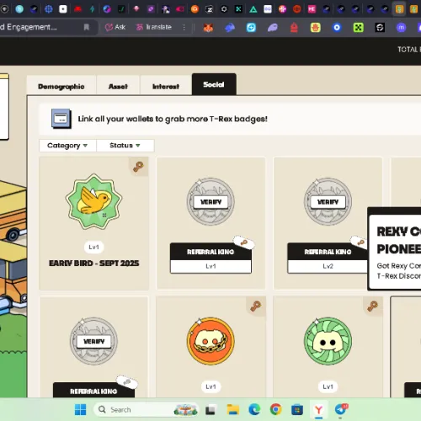The image size is (421, 421).
Task: Click the bookmark icon in address bar
Action: [x=87, y=27]
